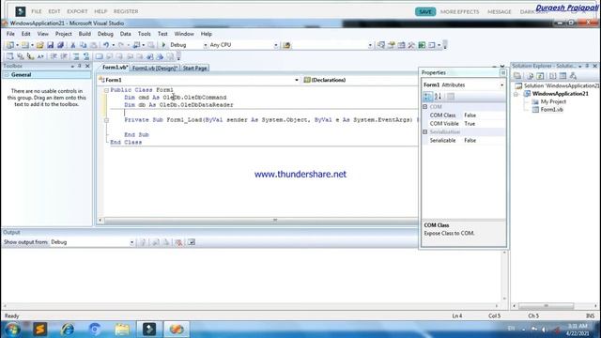Click the Toggle Word Wrap icon in Output
Viewport: 601px width, 338px height.
tap(192, 242)
